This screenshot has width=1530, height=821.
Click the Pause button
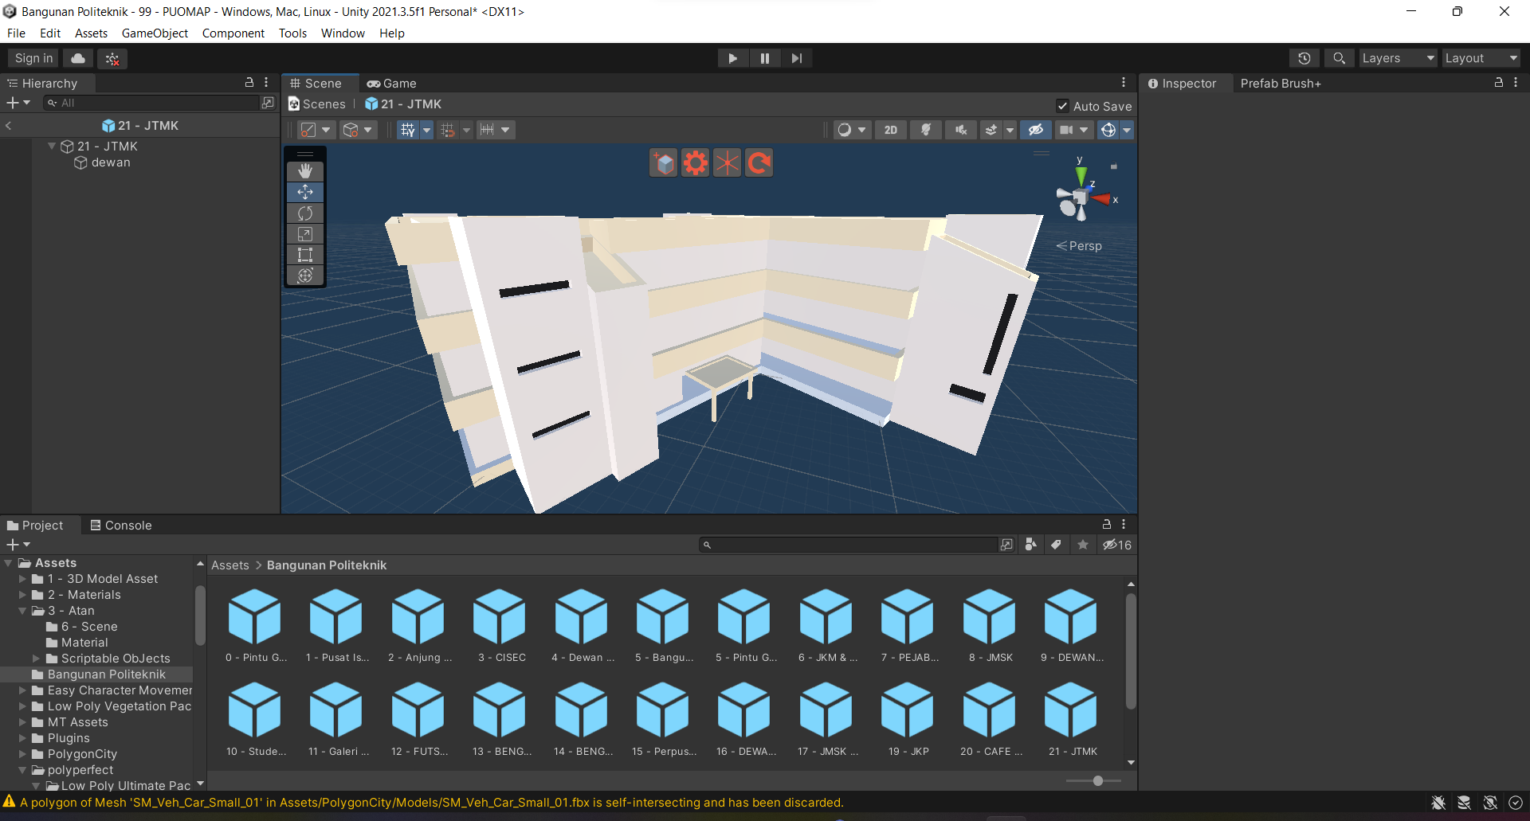tap(764, 58)
